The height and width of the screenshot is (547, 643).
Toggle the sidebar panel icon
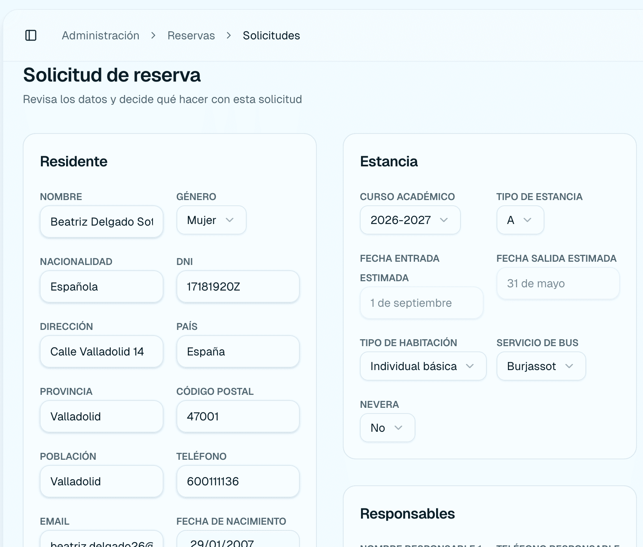point(31,36)
